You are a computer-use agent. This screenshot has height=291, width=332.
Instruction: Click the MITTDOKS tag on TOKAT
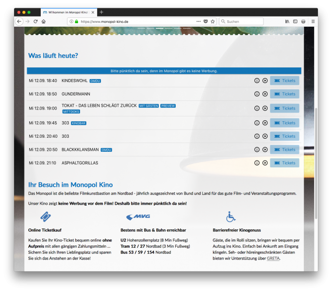[71, 112]
